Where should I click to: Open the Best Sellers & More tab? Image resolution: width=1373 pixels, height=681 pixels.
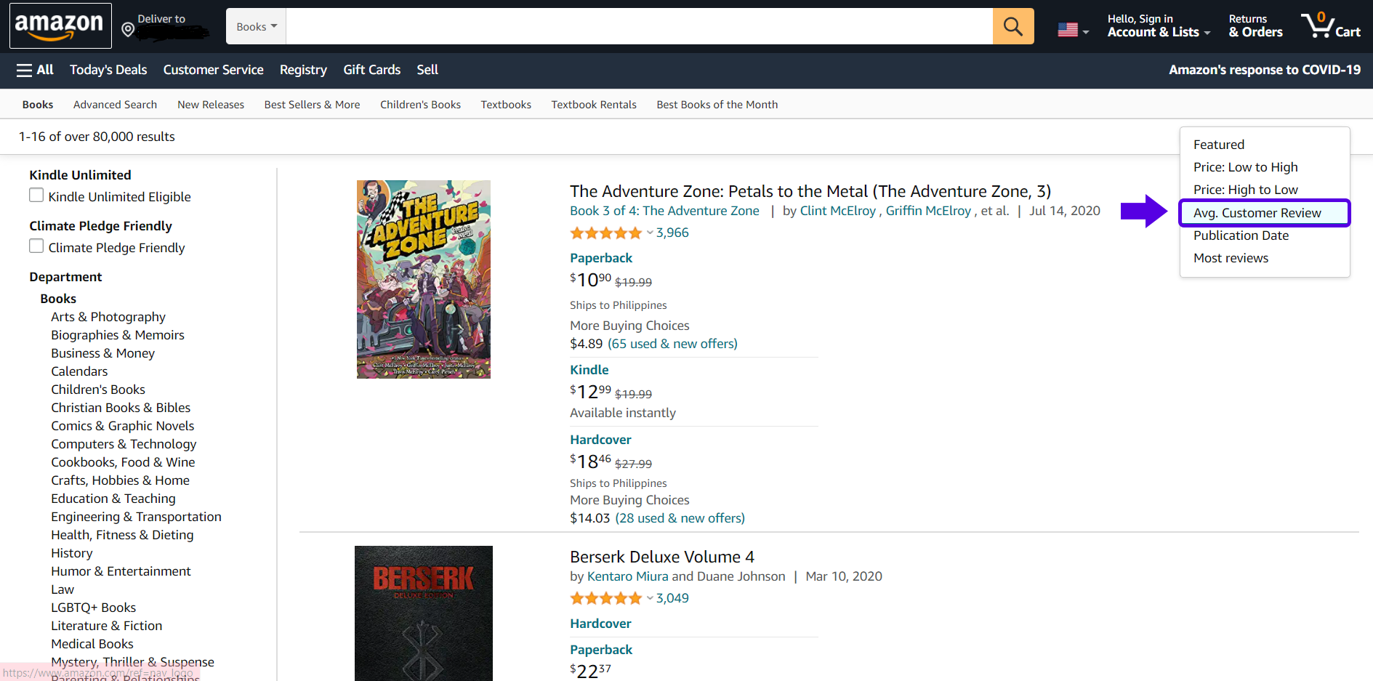tap(312, 105)
